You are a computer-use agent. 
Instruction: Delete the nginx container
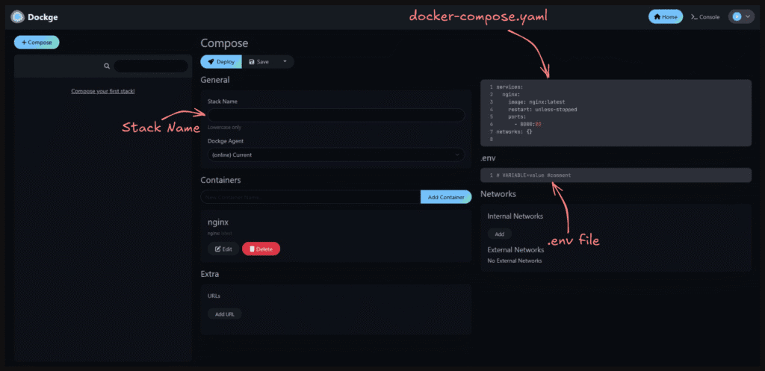click(261, 249)
